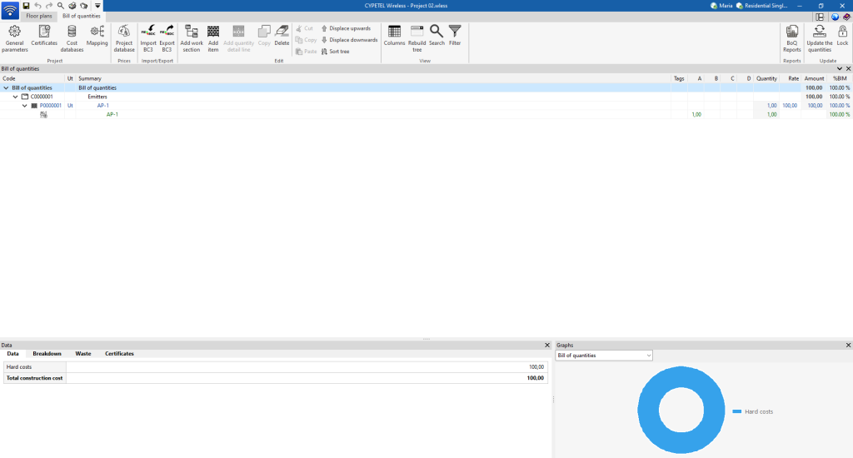853x458 pixels.
Task: Open Cost databases
Action: [72, 38]
